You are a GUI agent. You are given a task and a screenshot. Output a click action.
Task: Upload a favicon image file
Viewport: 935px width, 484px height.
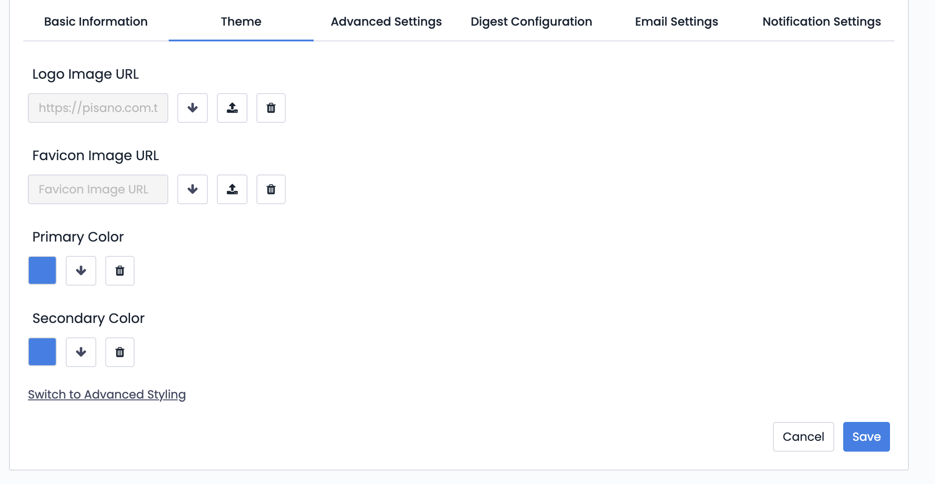[232, 189]
